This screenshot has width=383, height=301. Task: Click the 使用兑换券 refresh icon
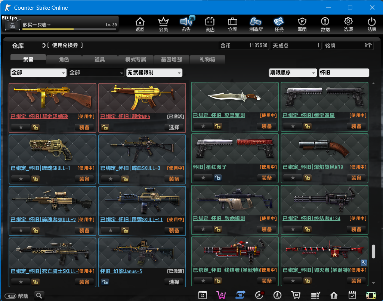pos(44,46)
